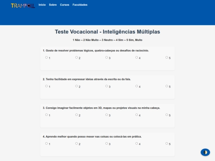
Task: Select option 2 for question 2
Action: (x=76, y=86)
